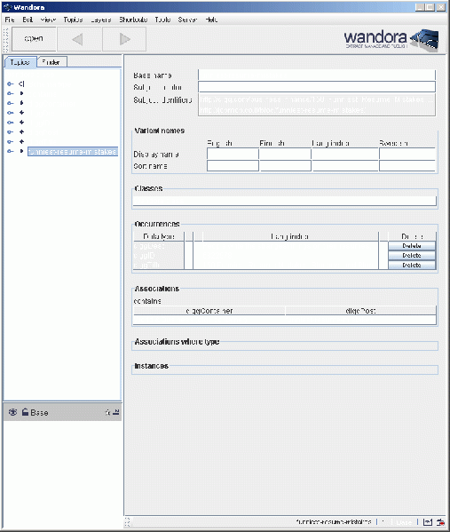Open the Help menu

click(x=211, y=20)
